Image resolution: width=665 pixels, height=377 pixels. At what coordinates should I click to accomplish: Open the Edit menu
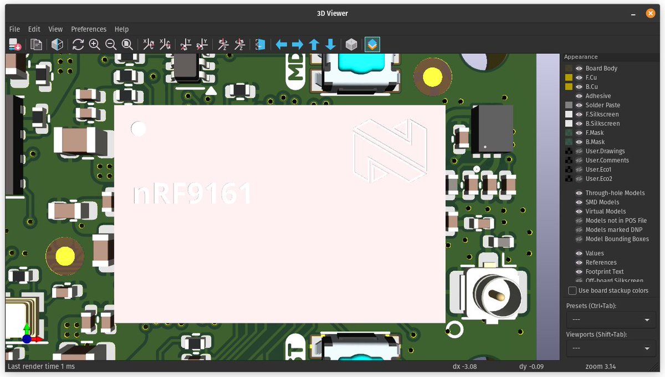click(34, 29)
